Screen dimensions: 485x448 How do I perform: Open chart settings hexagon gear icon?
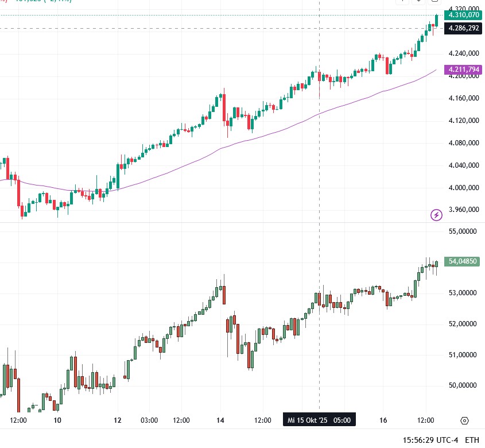465,420
